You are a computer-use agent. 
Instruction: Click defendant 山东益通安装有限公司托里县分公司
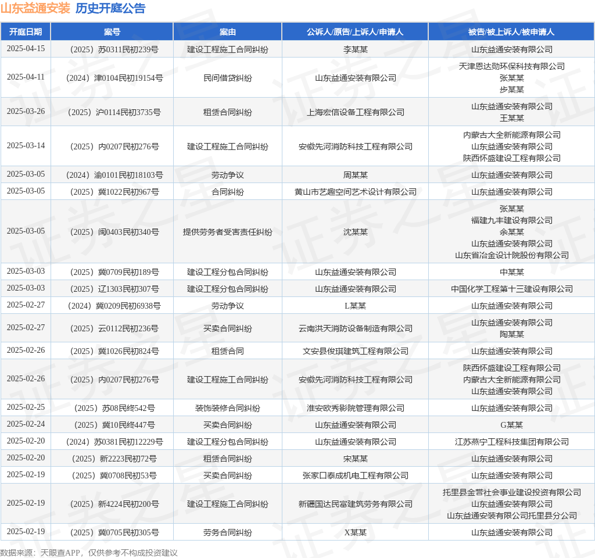tap(511, 516)
